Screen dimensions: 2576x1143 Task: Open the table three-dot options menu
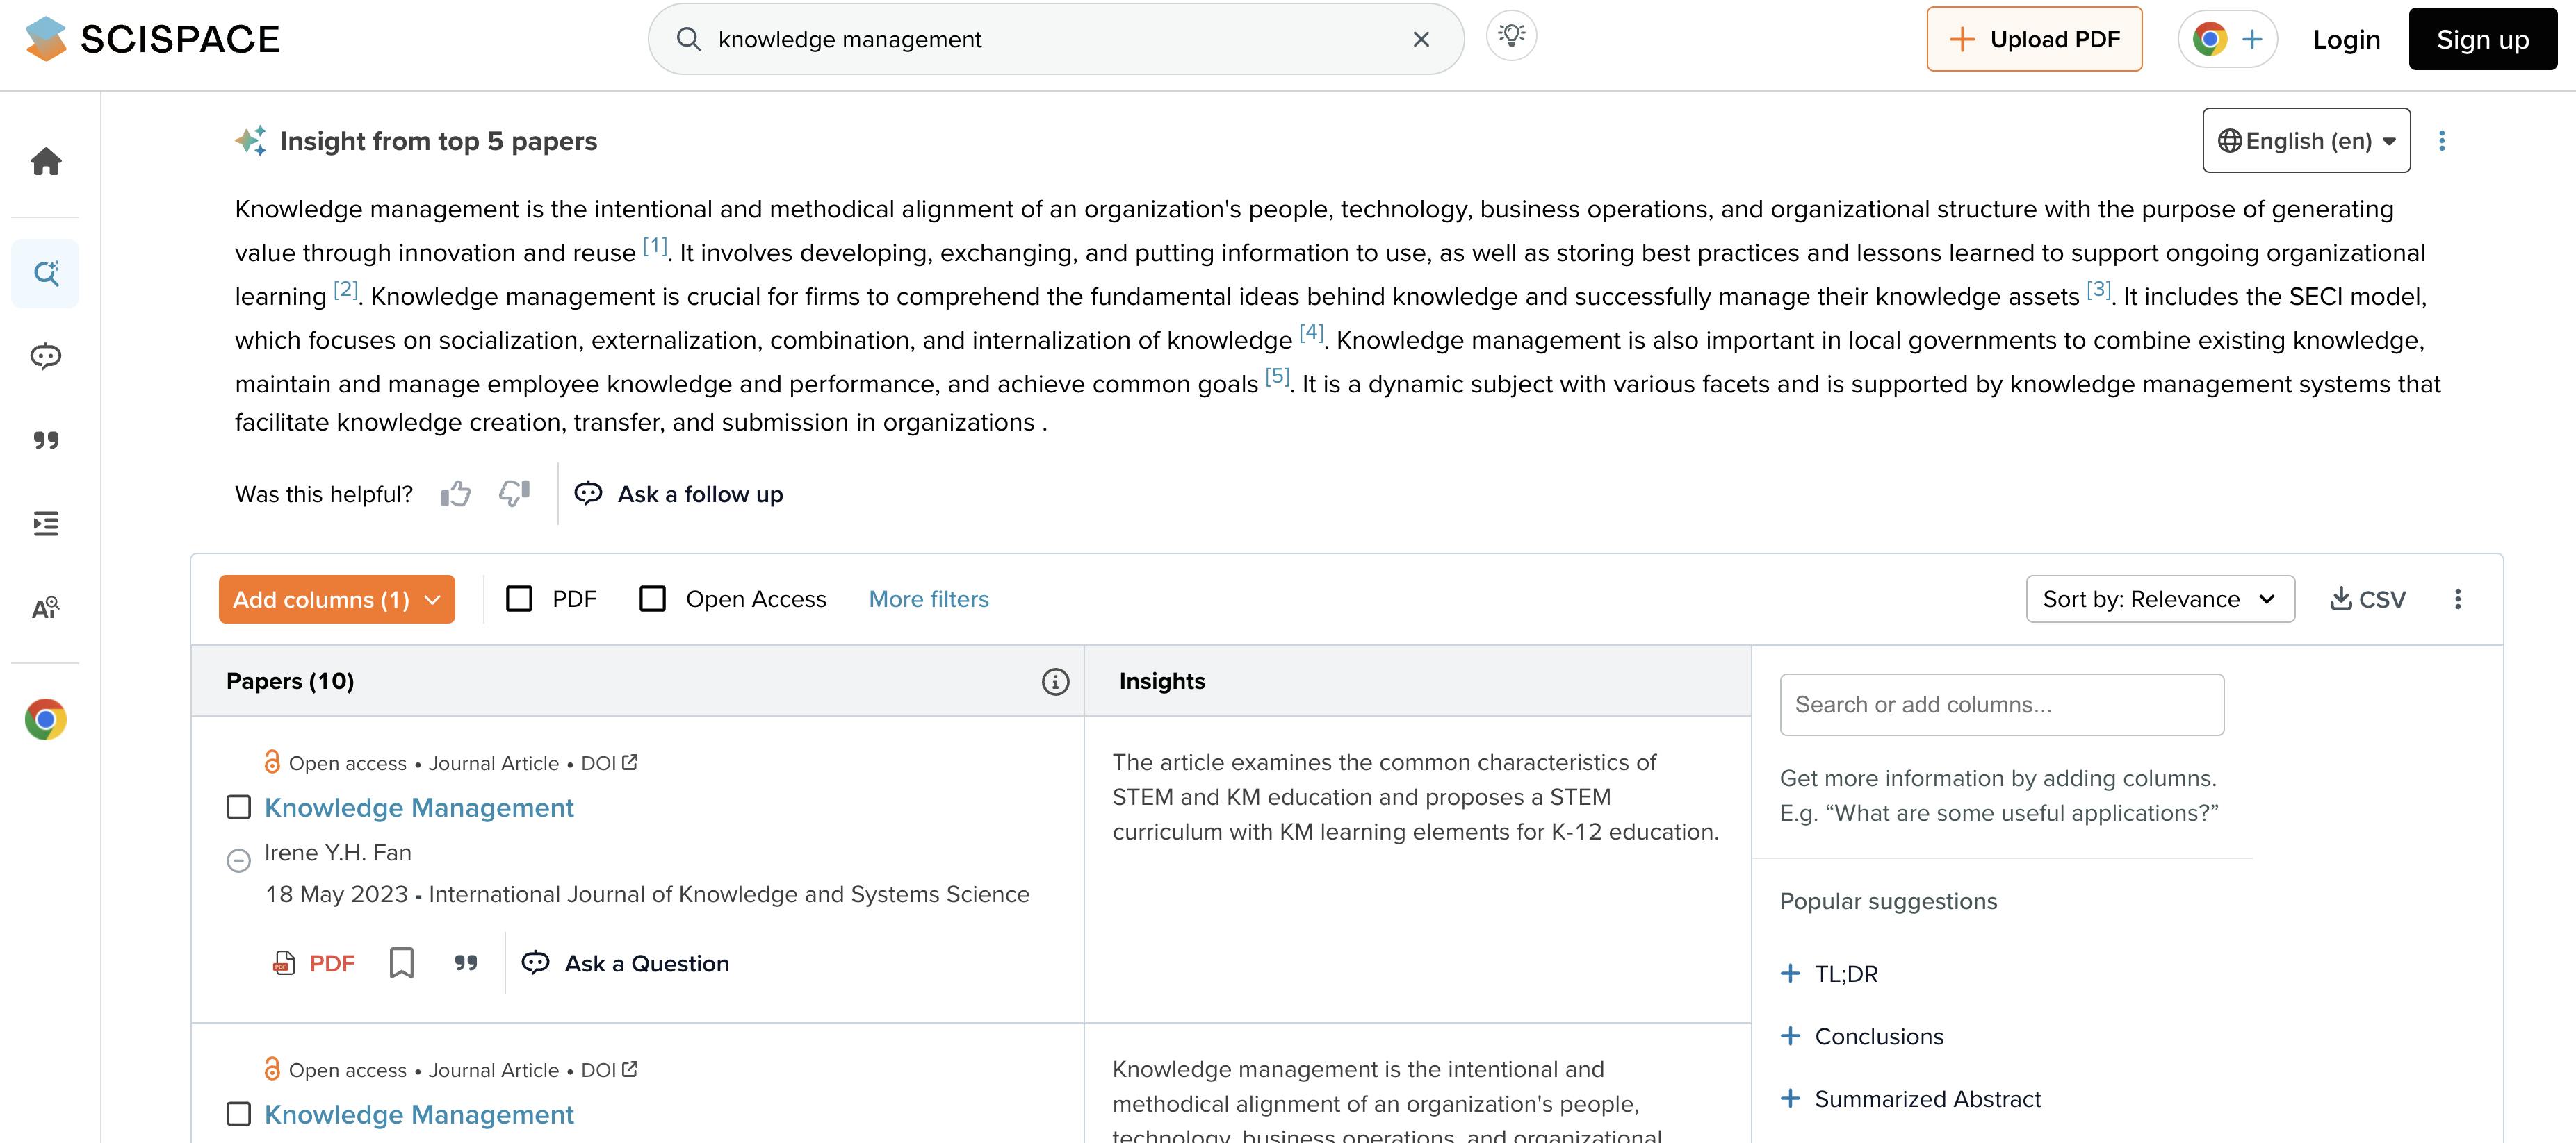(x=2457, y=599)
